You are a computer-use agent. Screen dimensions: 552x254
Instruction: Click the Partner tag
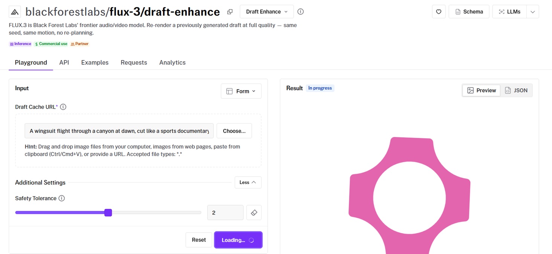[x=80, y=44]
